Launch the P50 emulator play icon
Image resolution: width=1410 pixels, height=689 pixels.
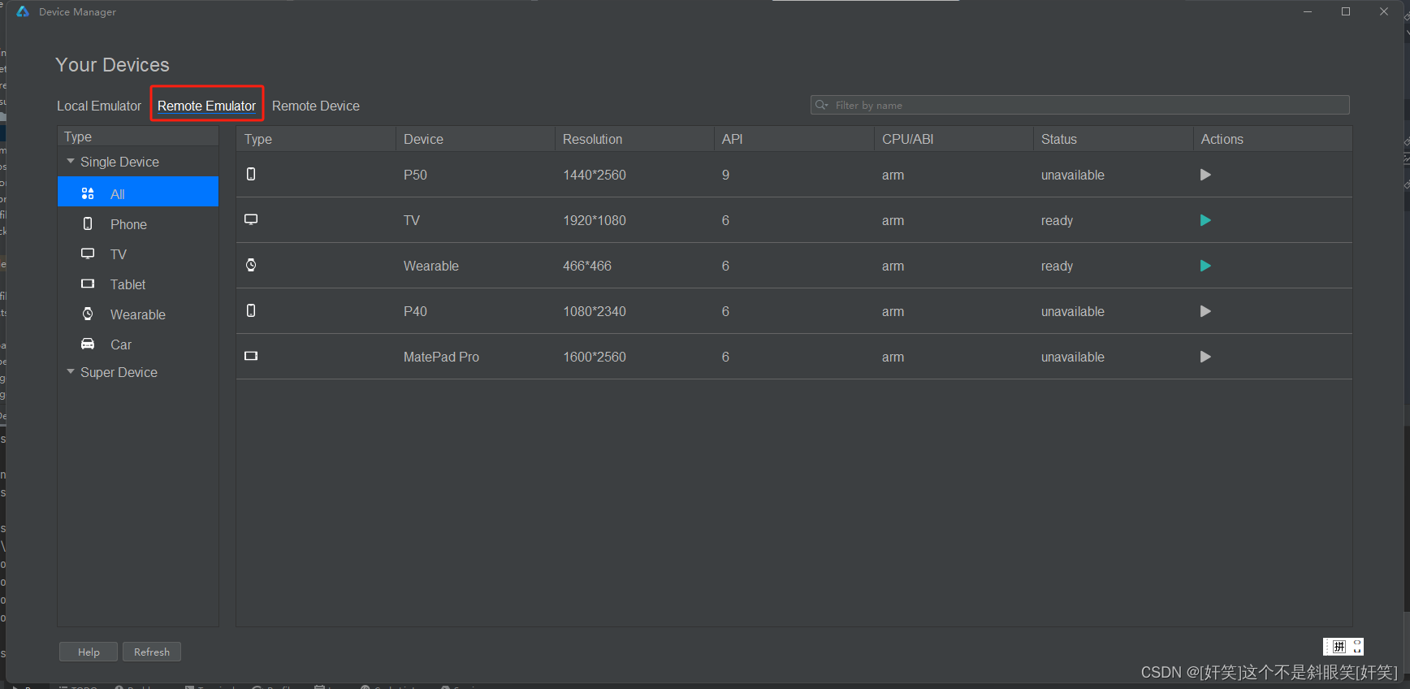pyautogui.click(x=1205, y=175)
